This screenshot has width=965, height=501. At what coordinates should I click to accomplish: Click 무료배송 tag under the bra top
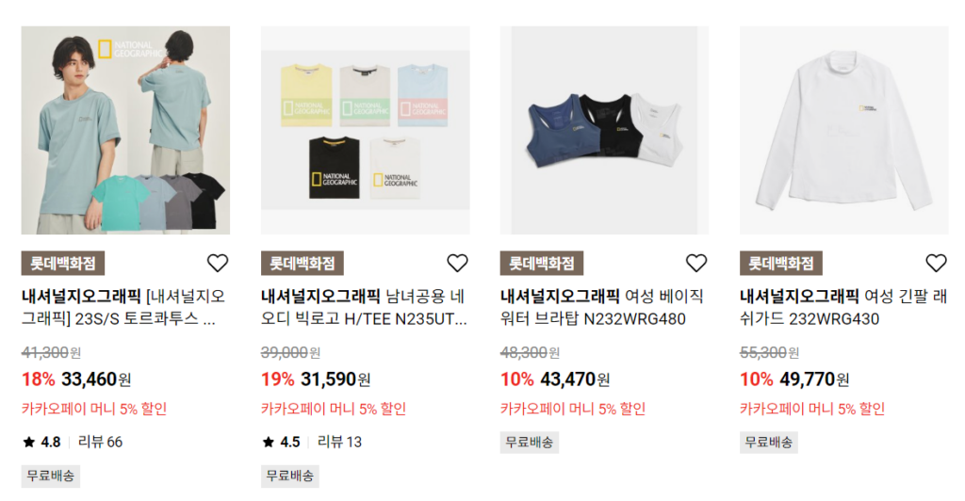pyautogui.click(x=530, y=443)
